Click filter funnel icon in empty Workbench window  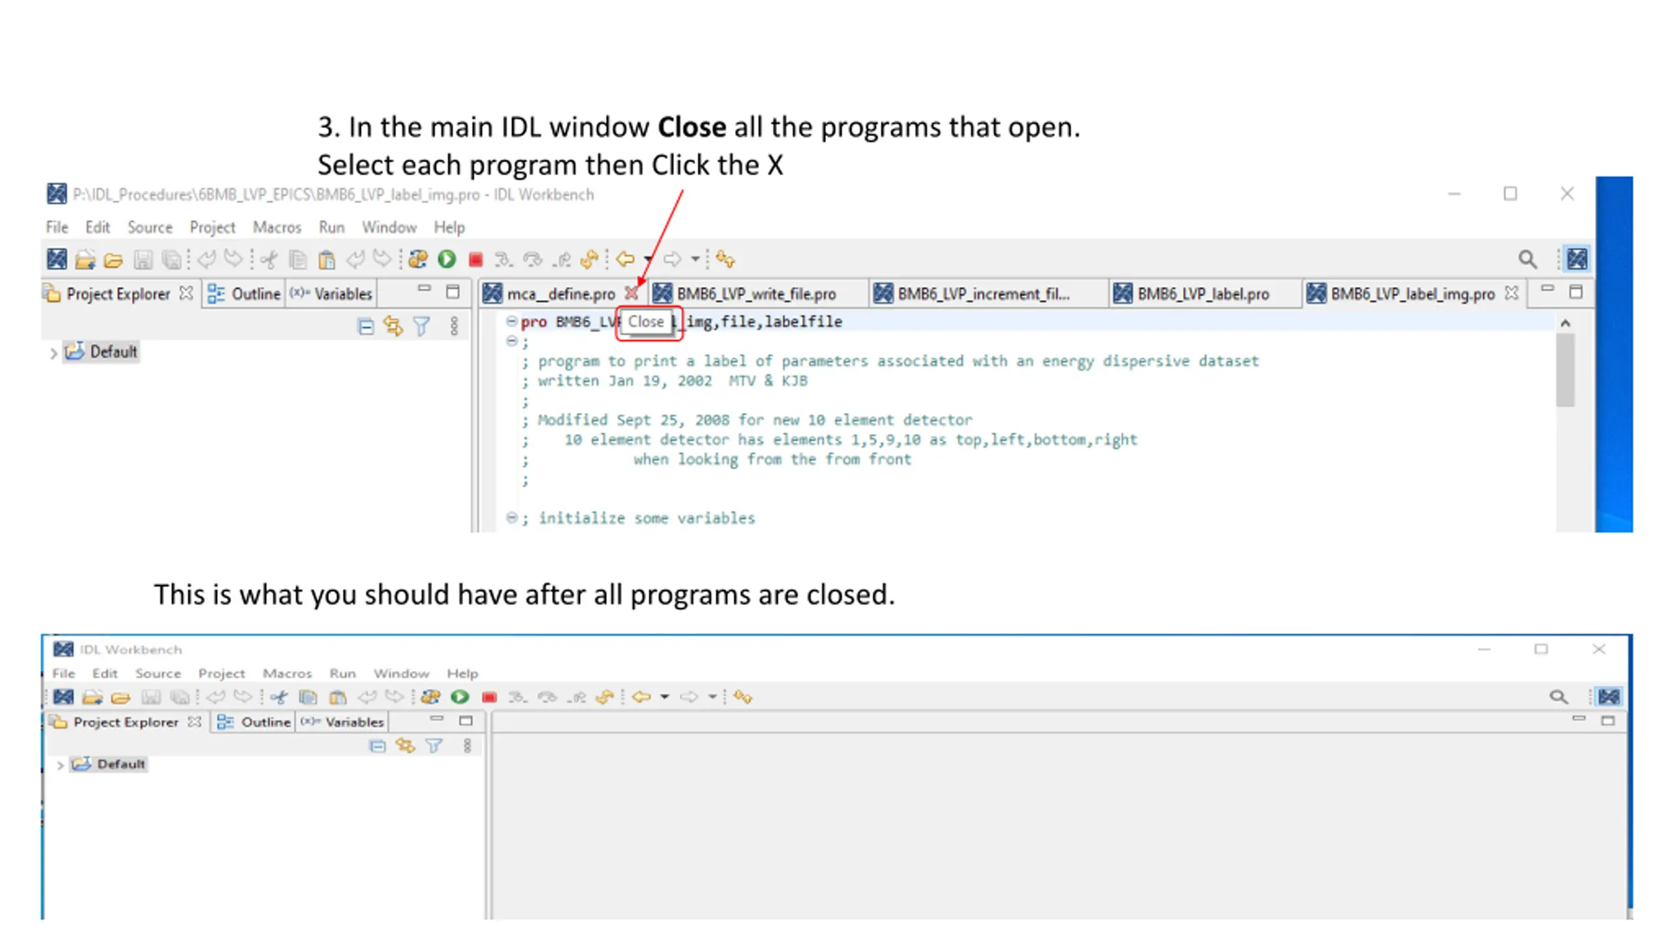point(434,746)
